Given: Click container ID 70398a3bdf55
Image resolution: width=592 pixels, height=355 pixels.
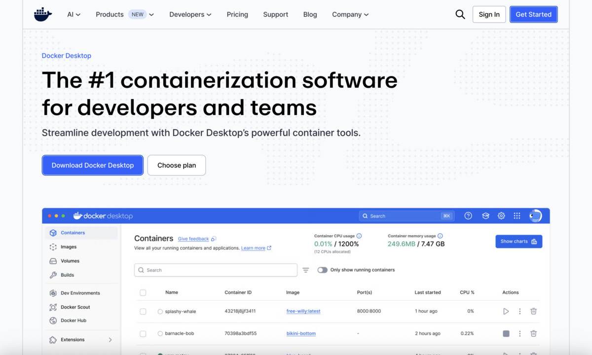Looking at the screenshot, I should click(241, 334).
